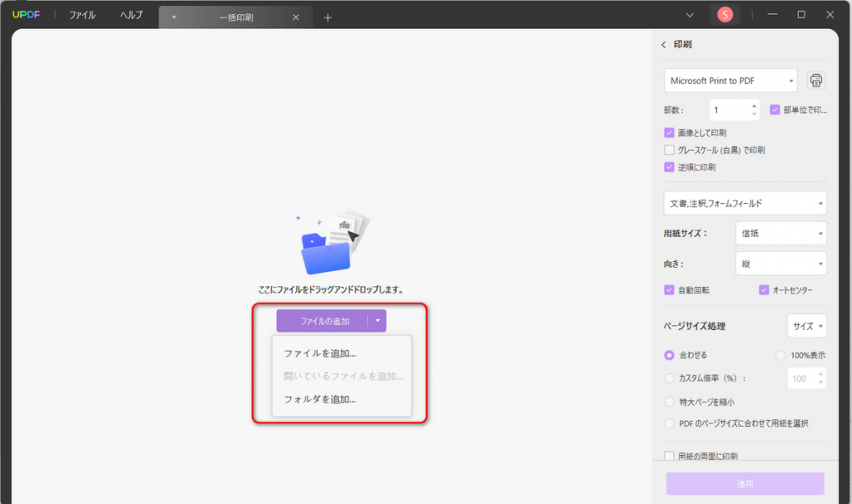Screen dimensions: 852x504
Task: Close the 一括印刷 tab
Action: point(295,17)
